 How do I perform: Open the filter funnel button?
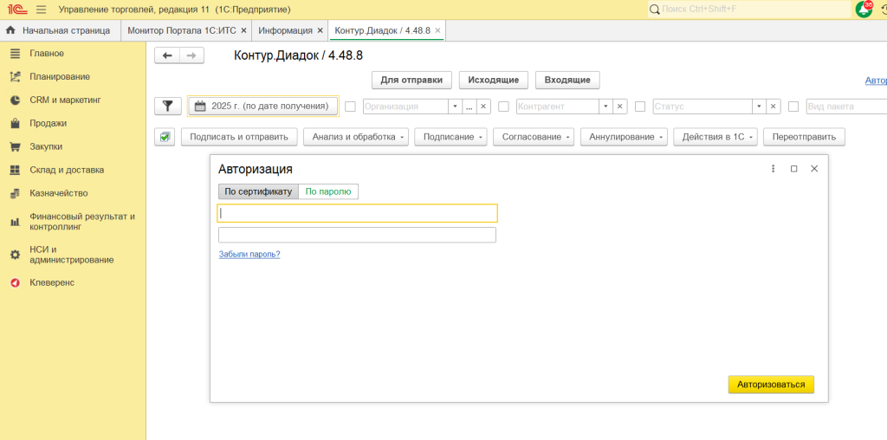[x=167, y=106]
